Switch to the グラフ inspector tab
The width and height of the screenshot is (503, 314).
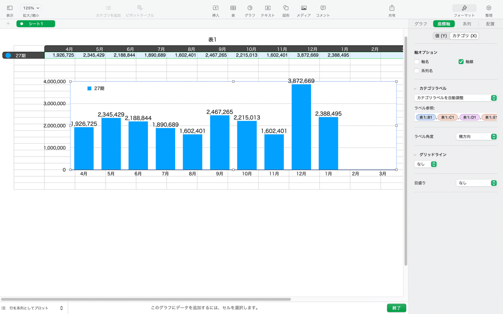pos(421,24)
